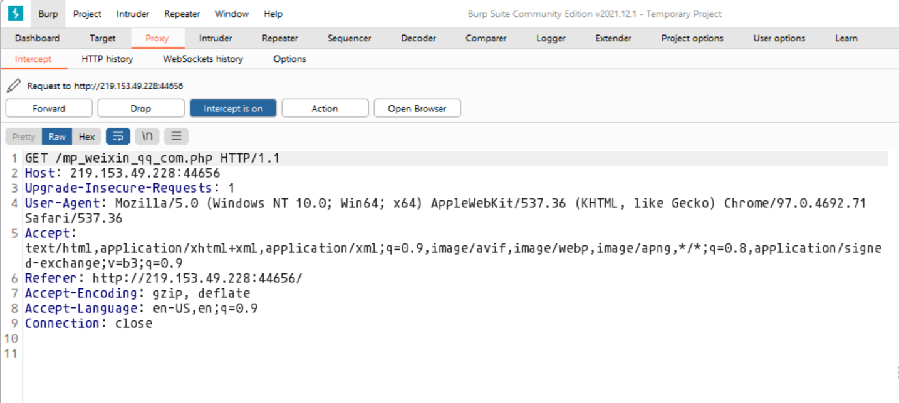Click the Accept-Language header line
Image resolution: width=899 pixels, height=403 pixels.
142,308
